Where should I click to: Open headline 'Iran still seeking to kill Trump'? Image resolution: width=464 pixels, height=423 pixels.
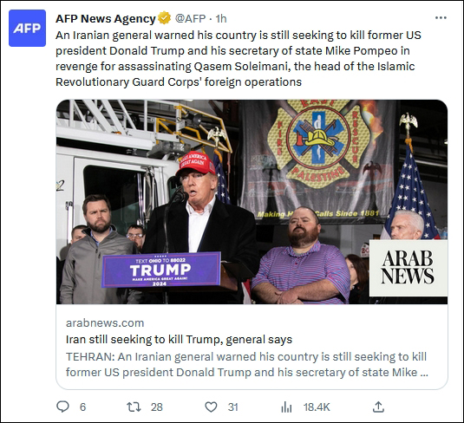(179, 339)
